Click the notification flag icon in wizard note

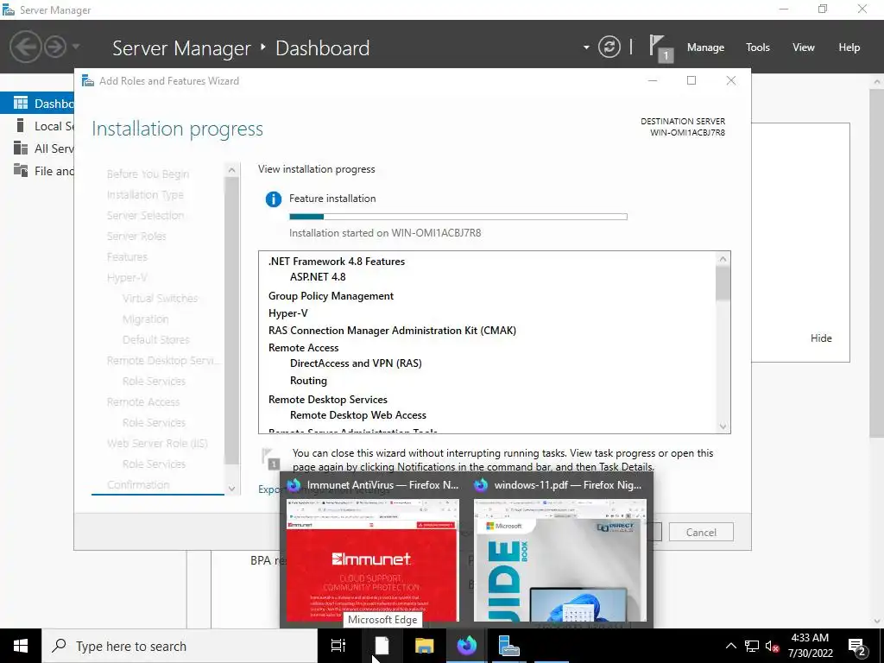click(x=270, y=458)
